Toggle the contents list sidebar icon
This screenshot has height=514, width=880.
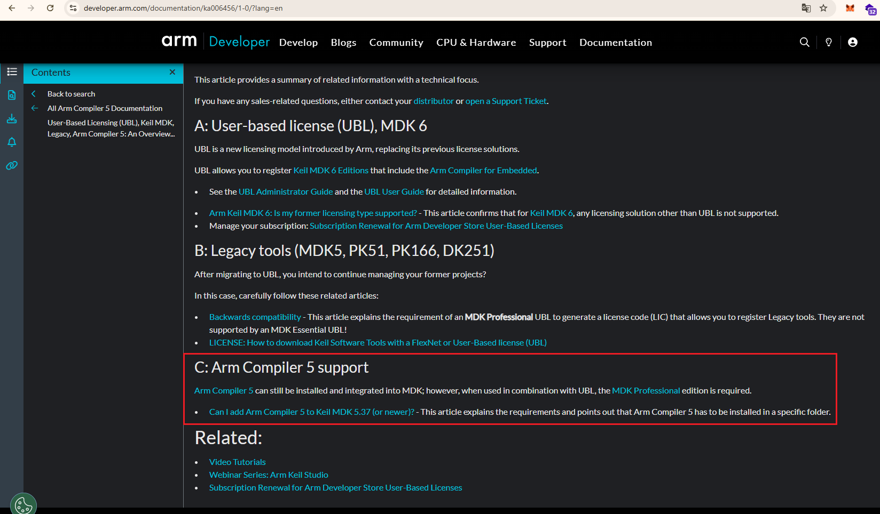12,72
